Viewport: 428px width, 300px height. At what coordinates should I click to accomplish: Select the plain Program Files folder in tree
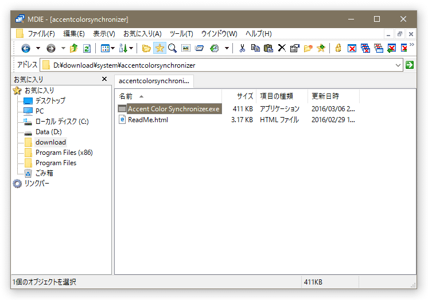[x=56, y=163]
